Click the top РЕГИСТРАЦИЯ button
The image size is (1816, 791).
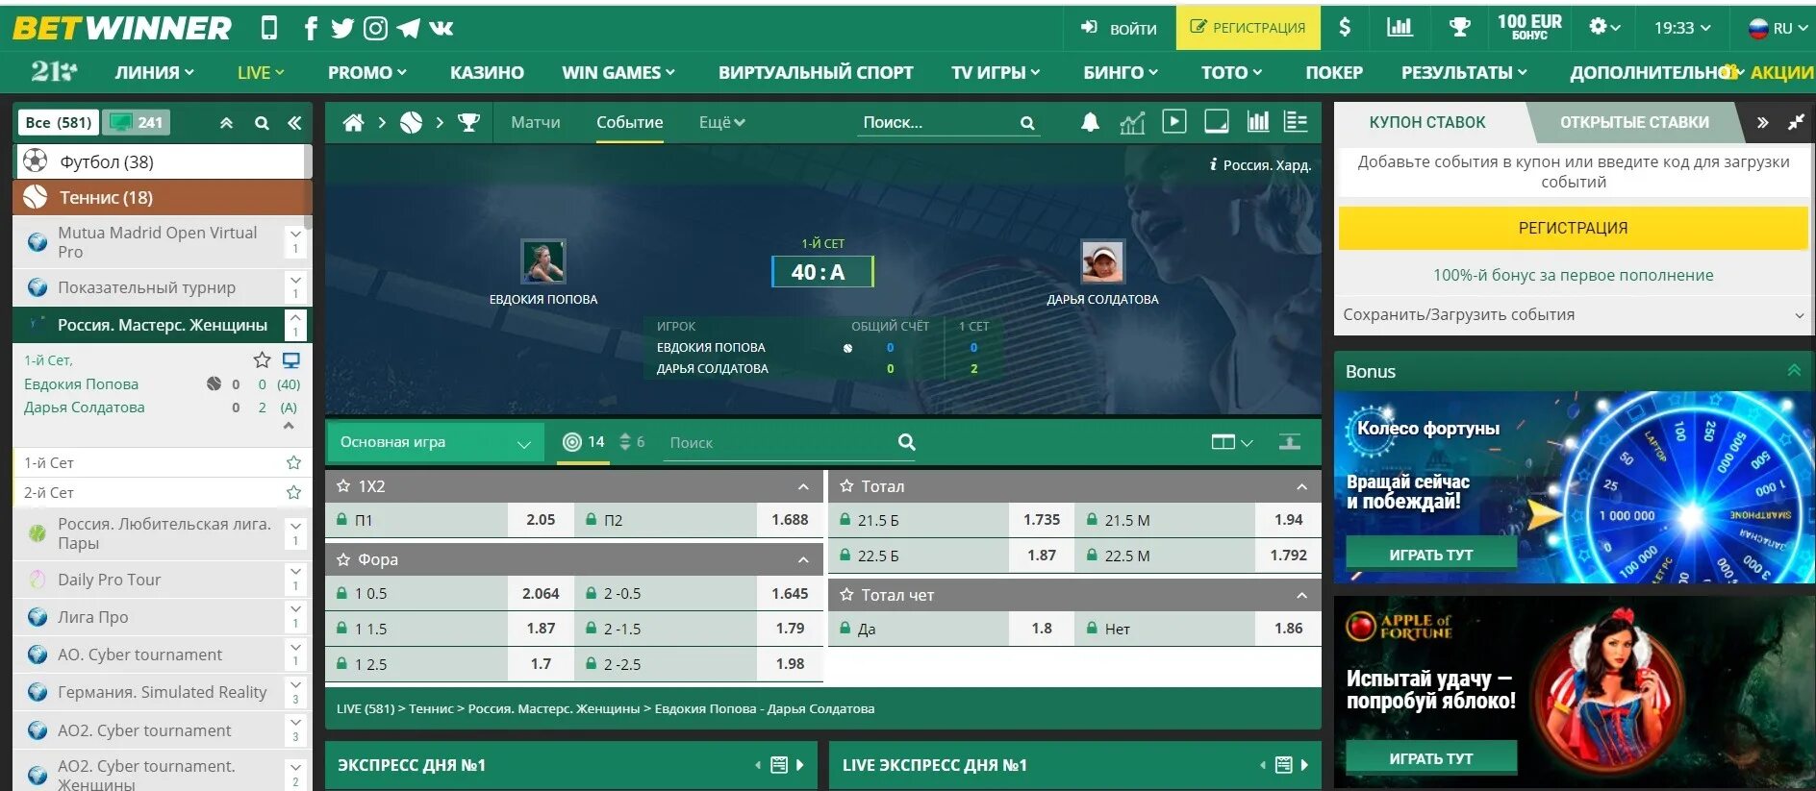click(1248, 28)
